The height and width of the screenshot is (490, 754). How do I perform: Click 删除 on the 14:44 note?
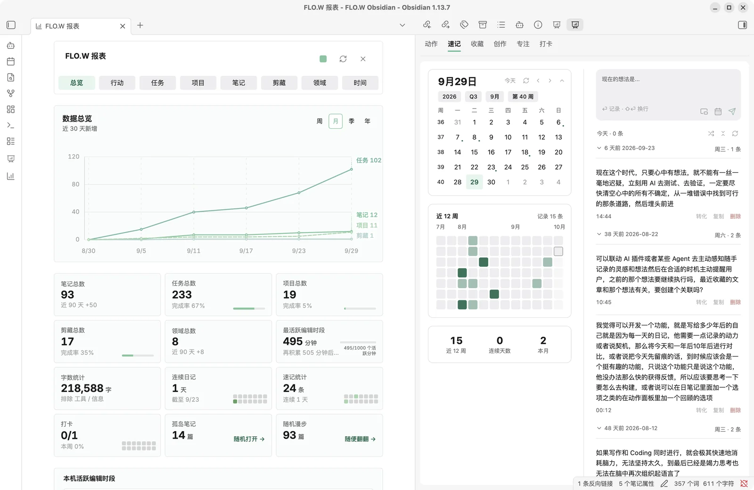coord(735,216)
